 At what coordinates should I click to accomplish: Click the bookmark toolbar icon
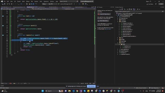click(12, 4)
